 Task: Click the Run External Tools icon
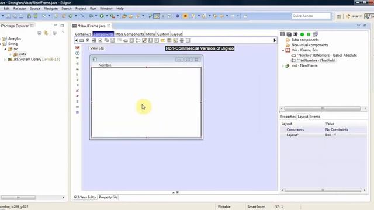coord(112,16)
